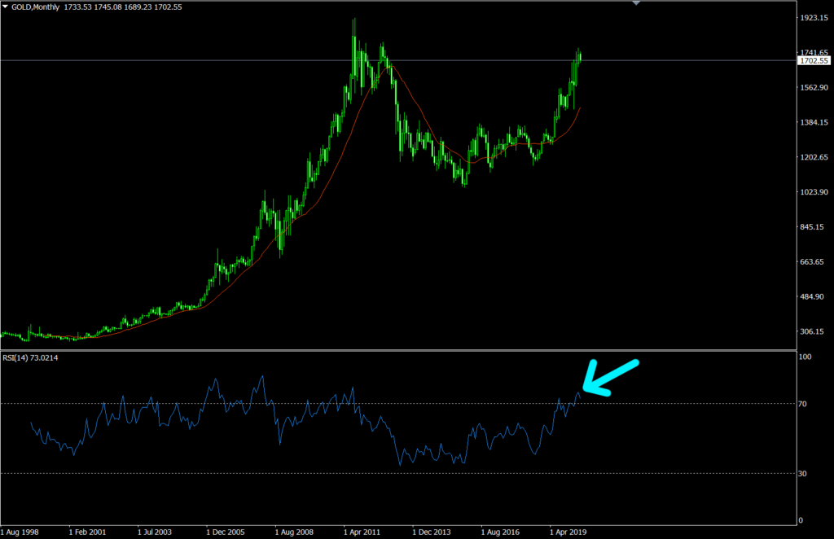Select the 306.15 price axis label
The height and width of the screenshot is (539, 834).
814,331
